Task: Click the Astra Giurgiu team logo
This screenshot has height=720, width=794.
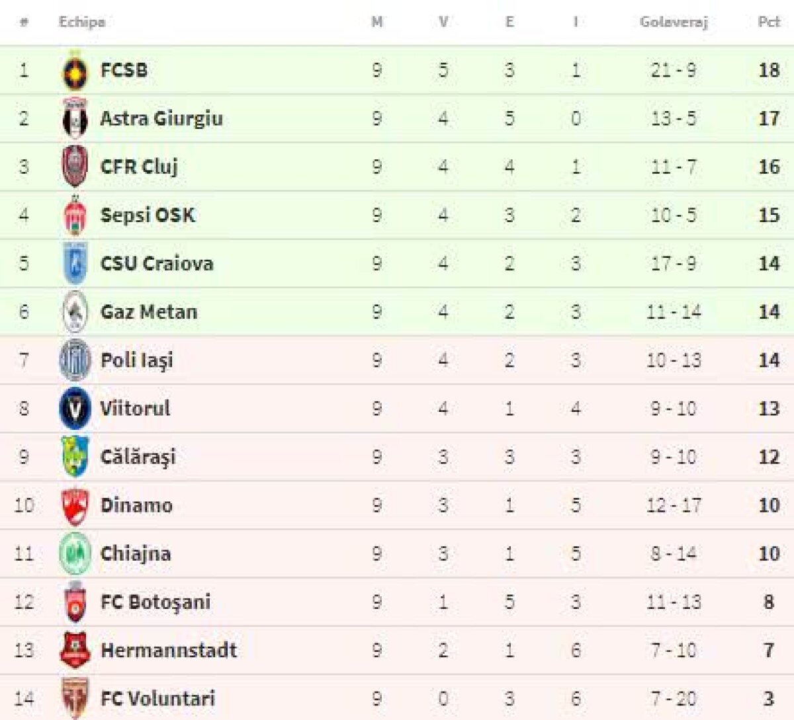Action: (x=75, y=119)
